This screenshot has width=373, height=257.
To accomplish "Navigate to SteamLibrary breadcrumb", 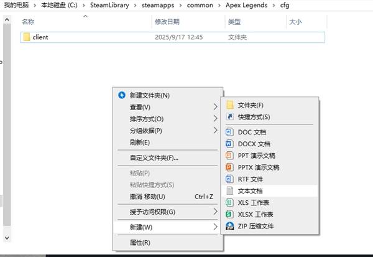I will click(109, 5).
